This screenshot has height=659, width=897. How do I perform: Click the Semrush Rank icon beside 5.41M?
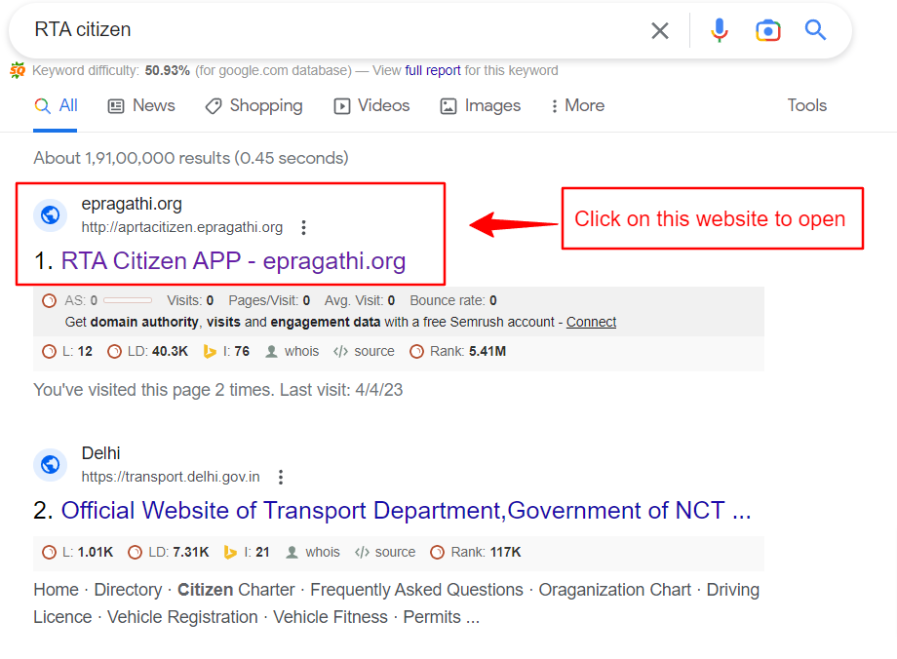[x=417, y=351]
